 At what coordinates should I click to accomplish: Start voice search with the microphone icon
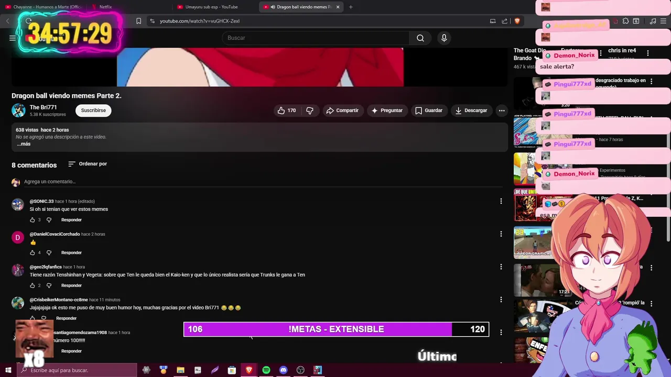click(444, 38)
